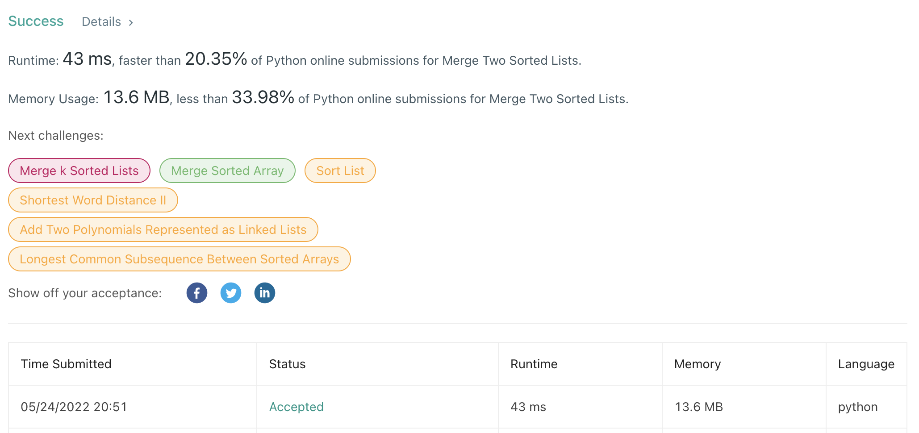Image resolution: width=919 pixels, height=433 pixels.
Task: Select the Runtime column header
Action: (x=534, y=363)
